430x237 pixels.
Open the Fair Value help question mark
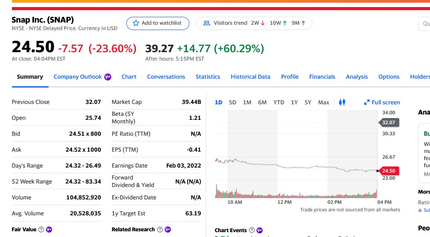click(41, 229)
